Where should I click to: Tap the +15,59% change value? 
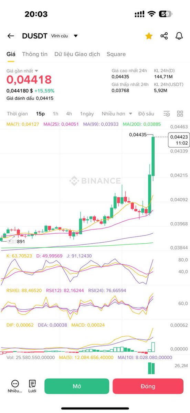click(44, 91)
